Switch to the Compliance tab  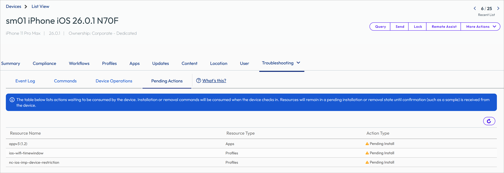tap(44, 63)
